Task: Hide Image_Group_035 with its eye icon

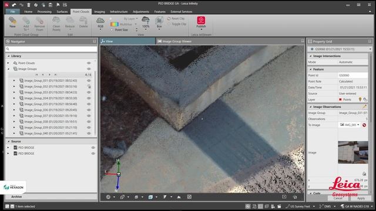Action: 89,104
